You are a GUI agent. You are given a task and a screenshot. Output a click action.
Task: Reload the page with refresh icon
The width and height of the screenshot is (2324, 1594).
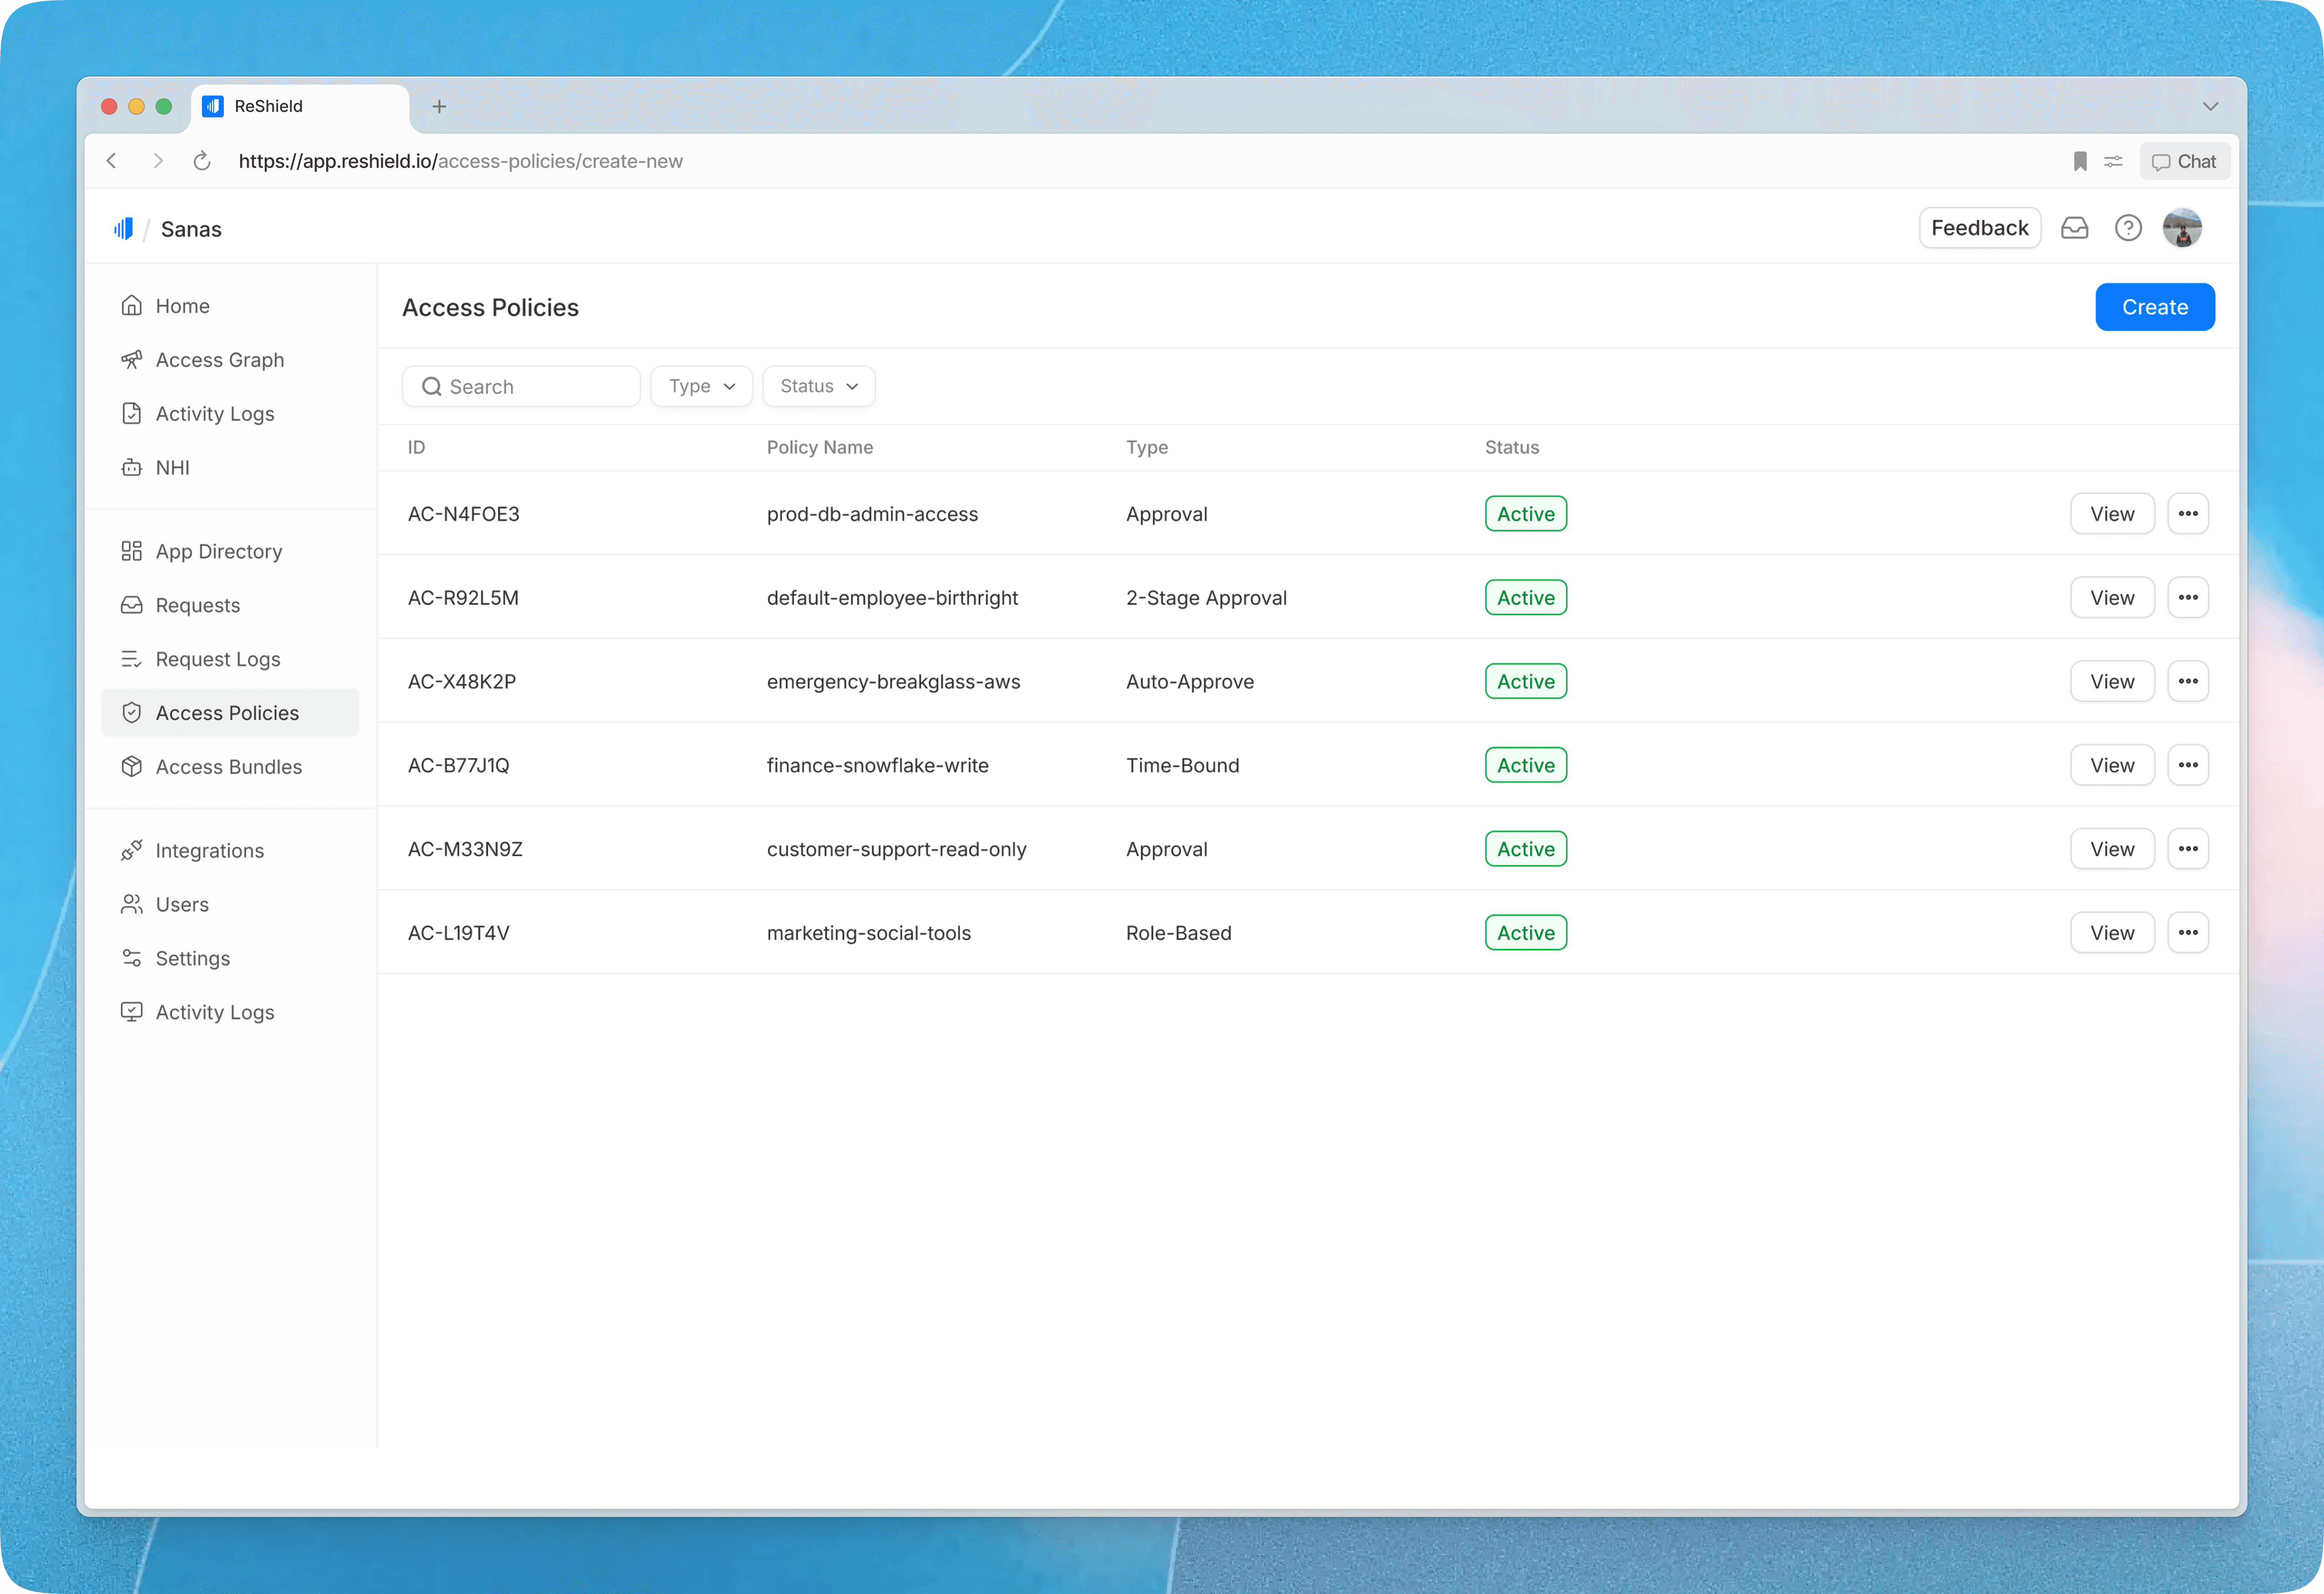click(x=202, y=161)
